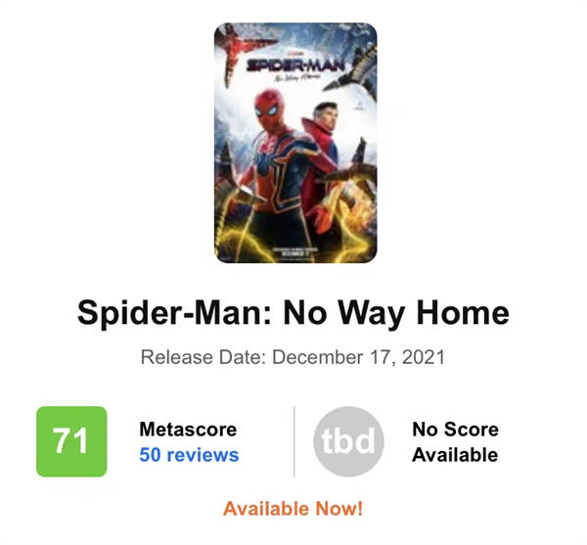Click the number 50 in reviews link

(150, 455)
